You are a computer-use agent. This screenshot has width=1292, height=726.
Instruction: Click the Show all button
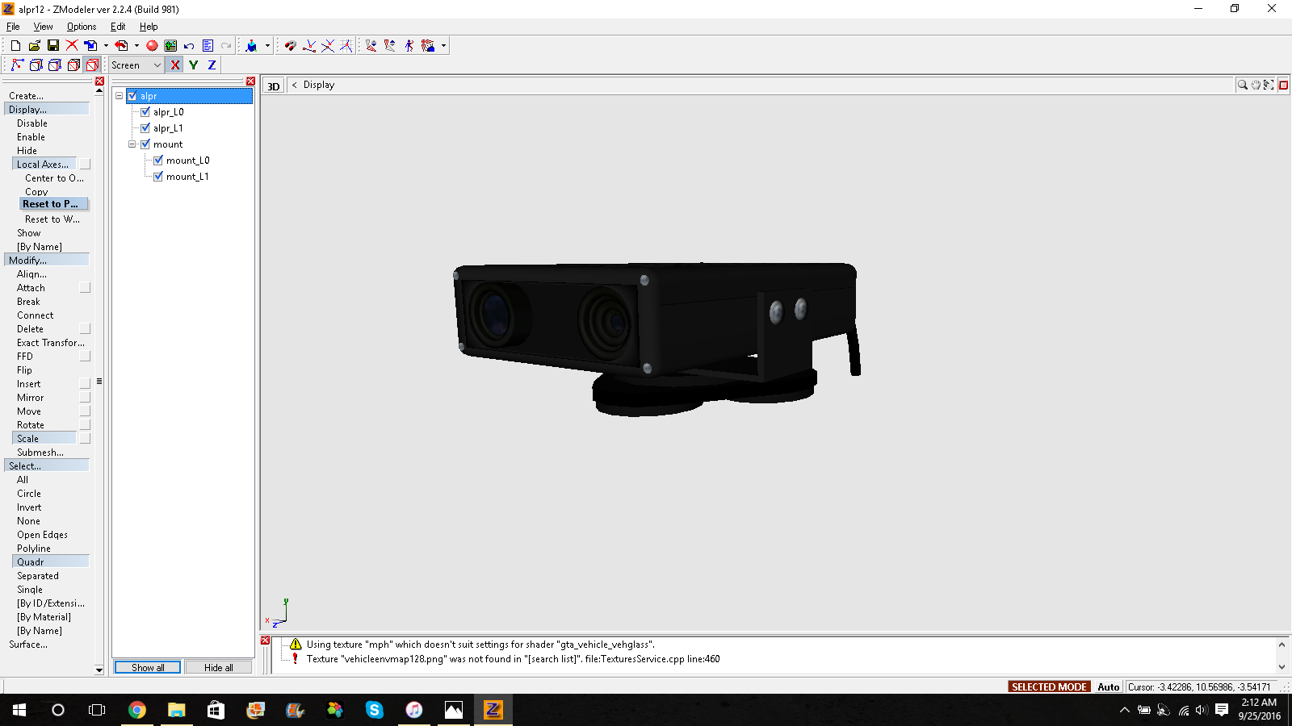click(x=148, y=667)
